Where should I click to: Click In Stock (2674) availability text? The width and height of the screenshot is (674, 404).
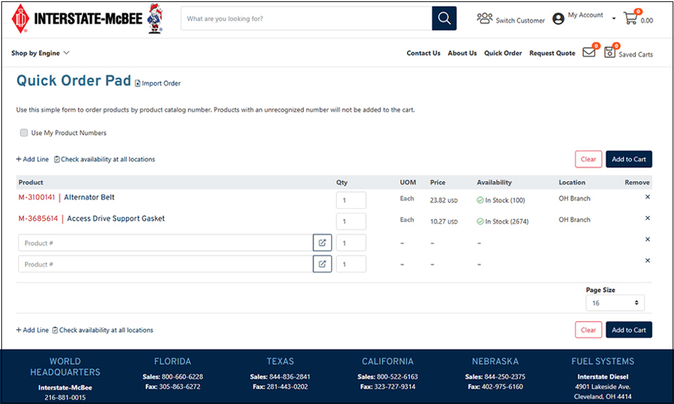[x=507, y=222]
